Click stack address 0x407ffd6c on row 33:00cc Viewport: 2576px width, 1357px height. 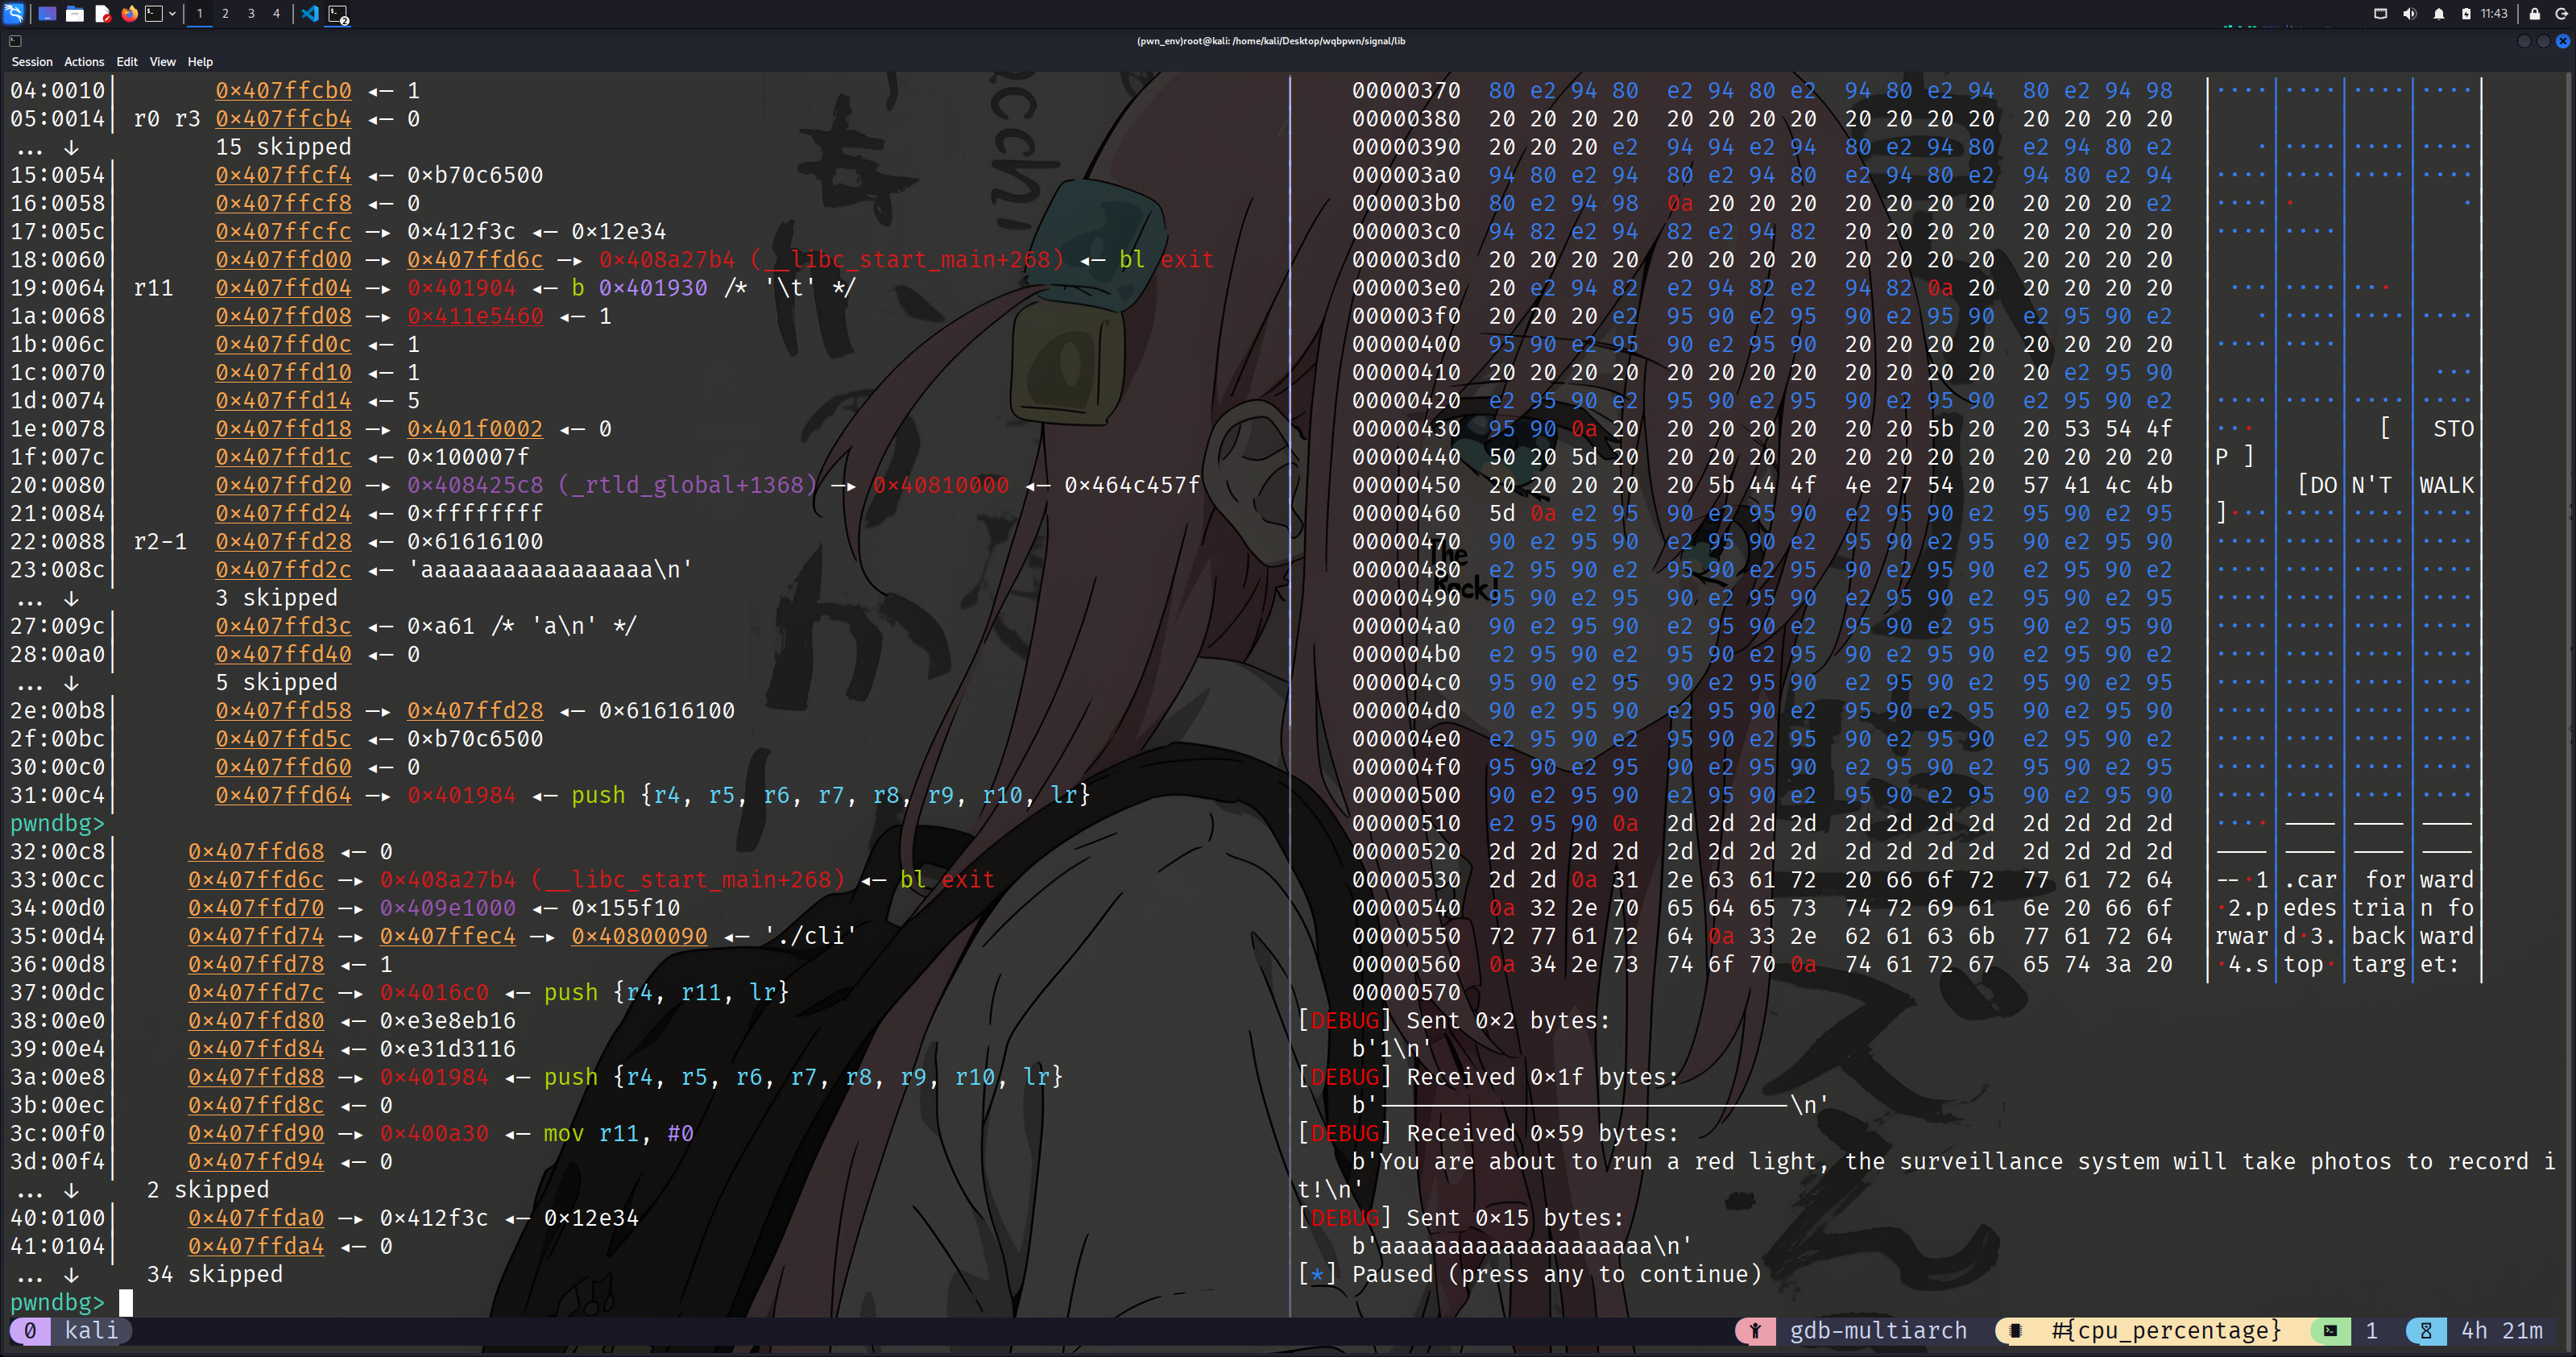coord(256,880)
